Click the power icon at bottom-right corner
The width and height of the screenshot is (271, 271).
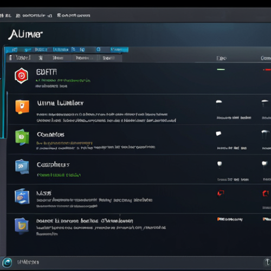[268, 262]
